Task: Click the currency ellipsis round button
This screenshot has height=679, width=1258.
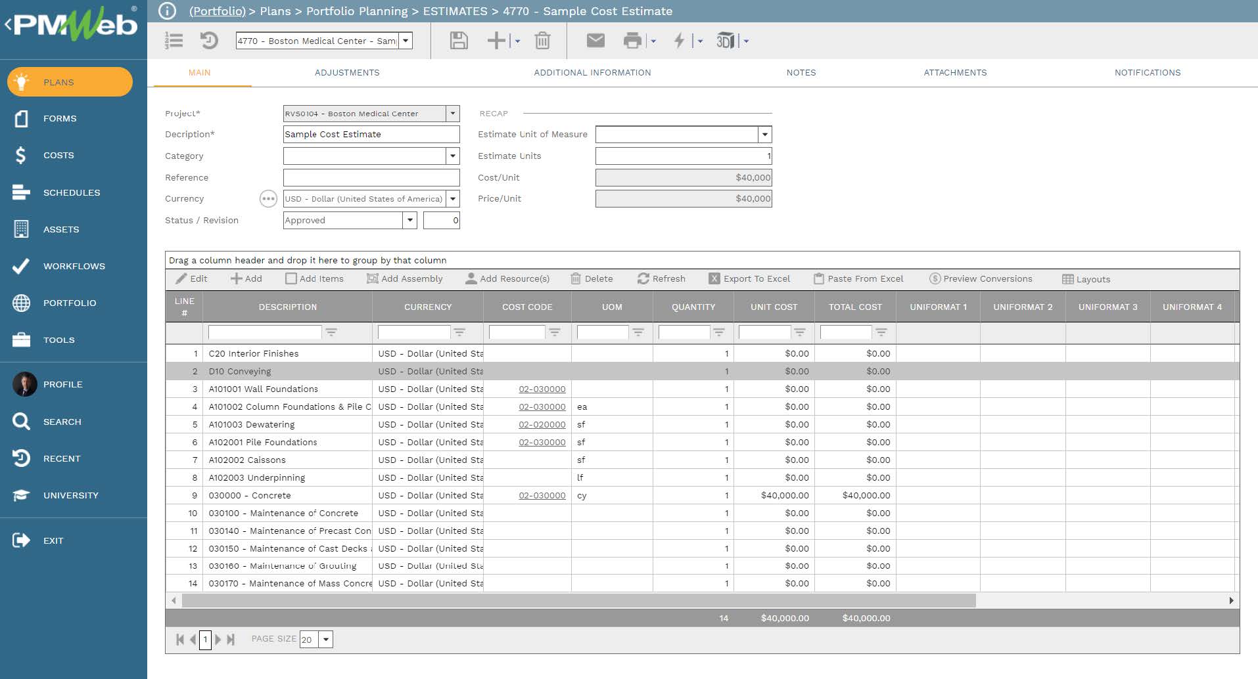Action: (268, 198)
